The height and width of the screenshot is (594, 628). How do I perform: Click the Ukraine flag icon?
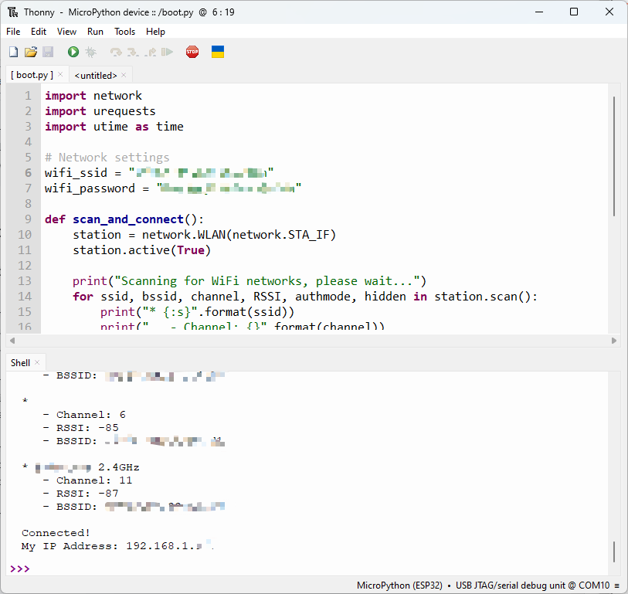point(218,52)
